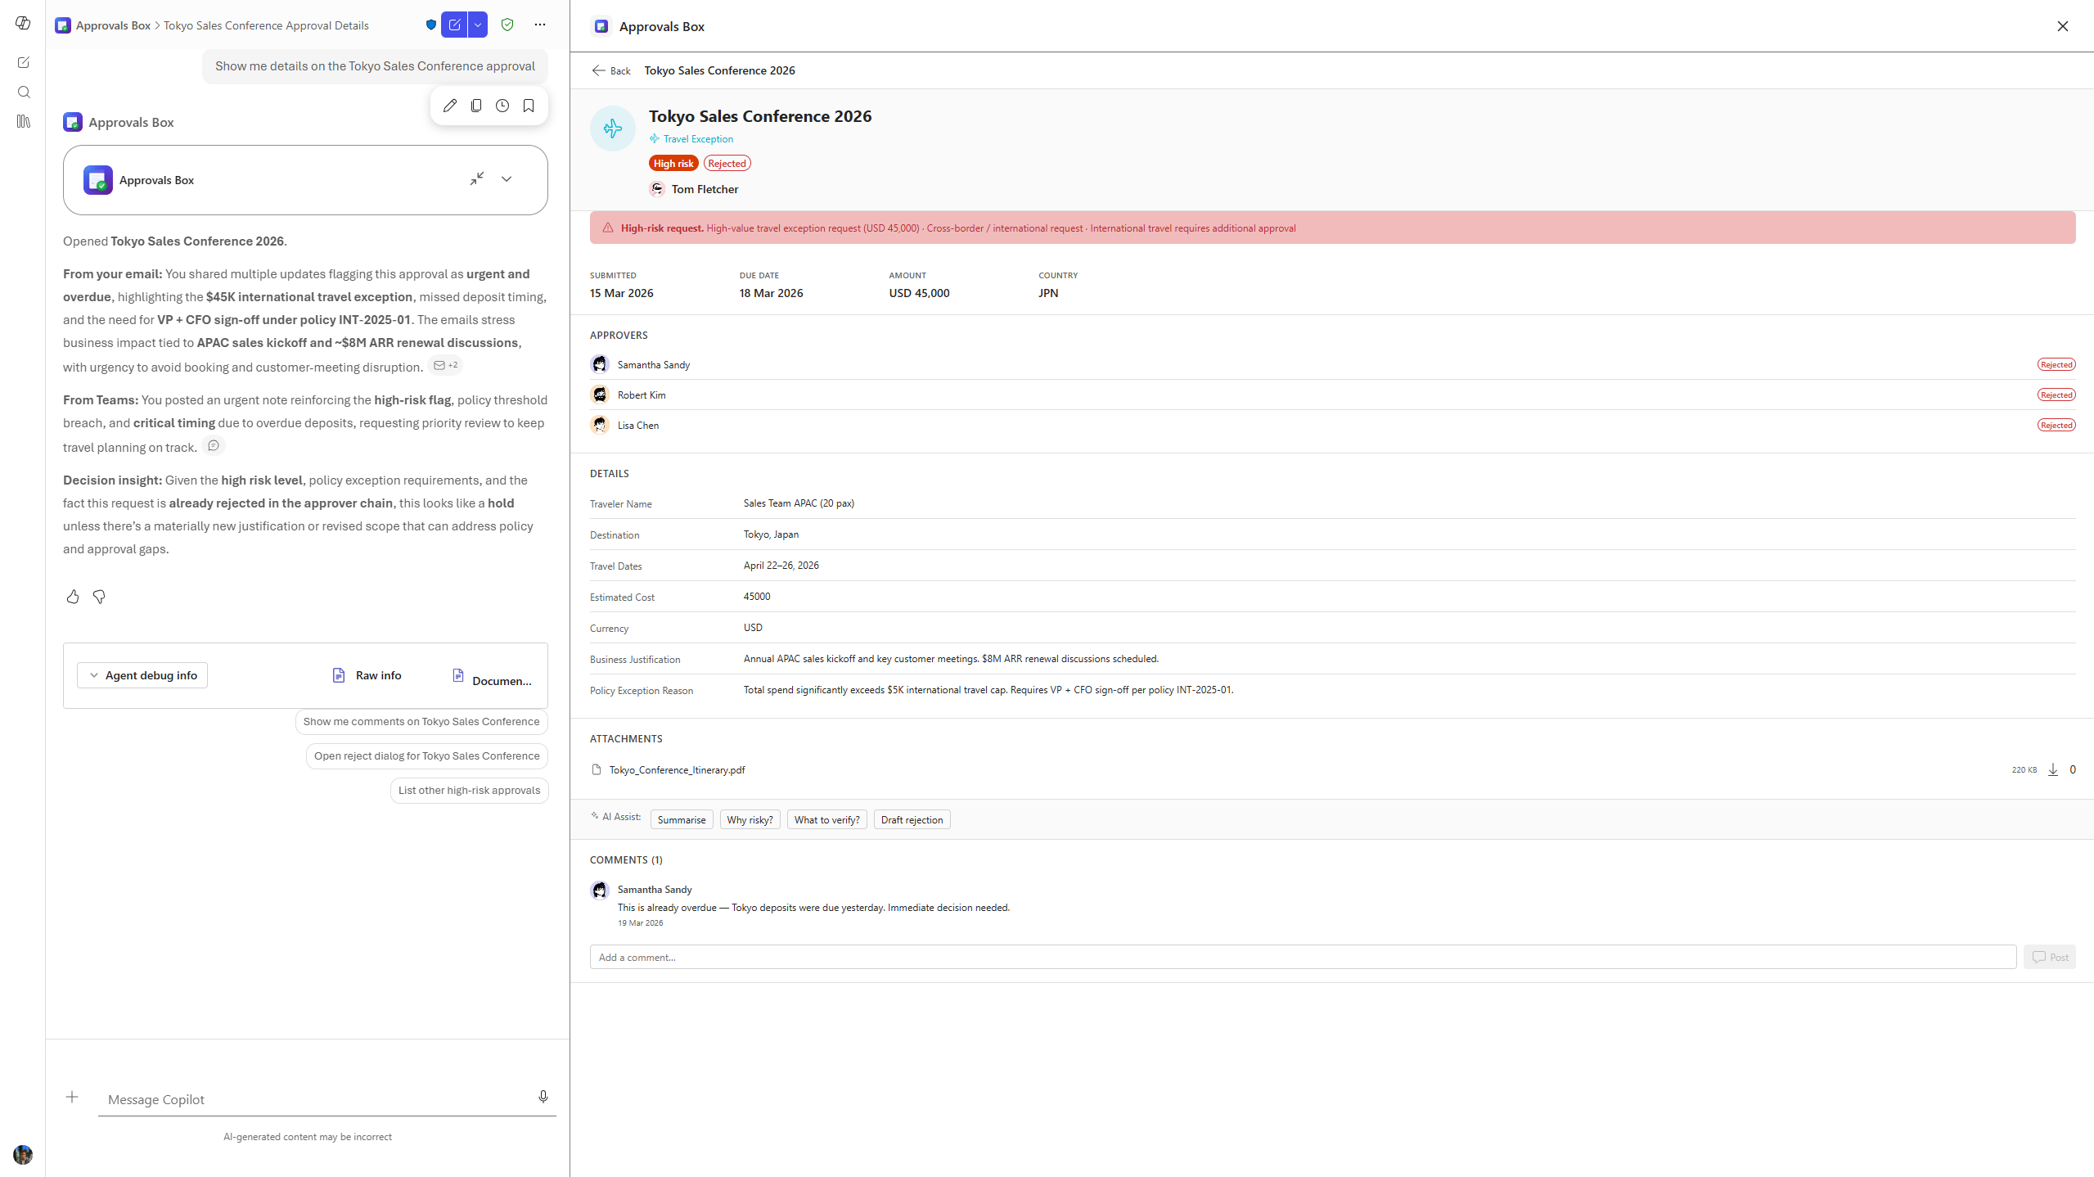Click the Approvals Box panel app icon
The height and width of the screenshot is (1177, 2094).
tap(601, 26)
